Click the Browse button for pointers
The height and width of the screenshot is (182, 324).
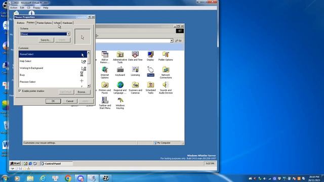[x=83, y=92]
